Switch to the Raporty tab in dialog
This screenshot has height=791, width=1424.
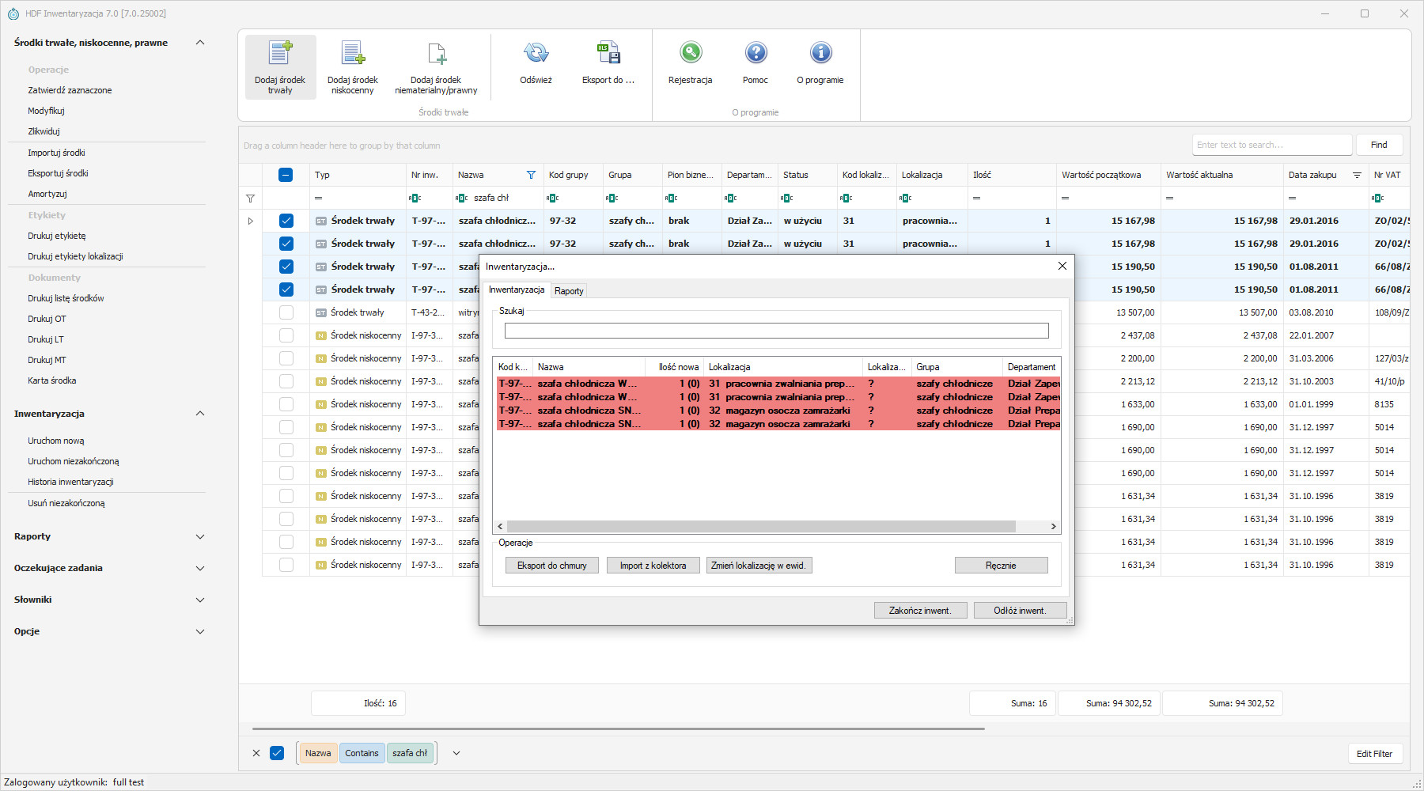[x=569, y=291]
